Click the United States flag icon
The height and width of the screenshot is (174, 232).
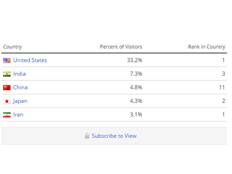[x=7, y=60]
